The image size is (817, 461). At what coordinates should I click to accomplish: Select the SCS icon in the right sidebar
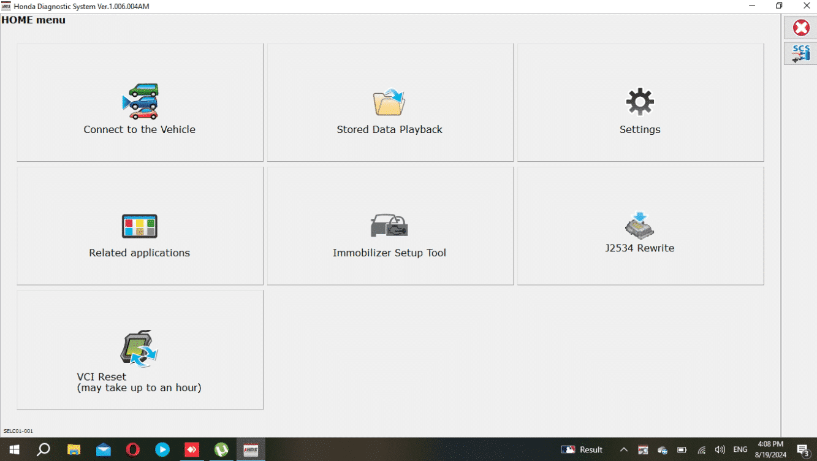(800, 53)
